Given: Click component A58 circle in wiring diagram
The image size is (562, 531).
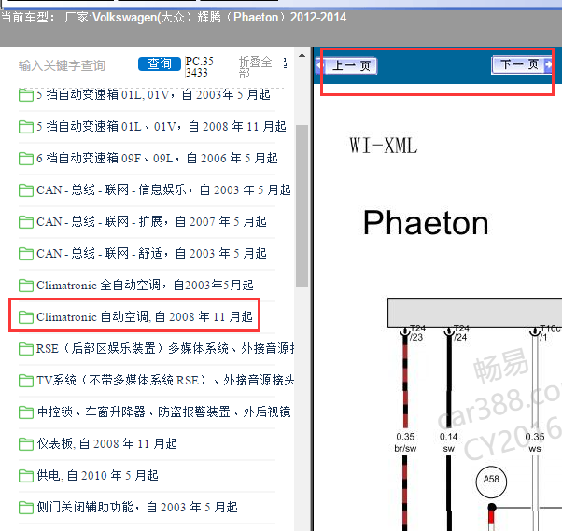Looking at the screenshot, I should click(491, 482).
